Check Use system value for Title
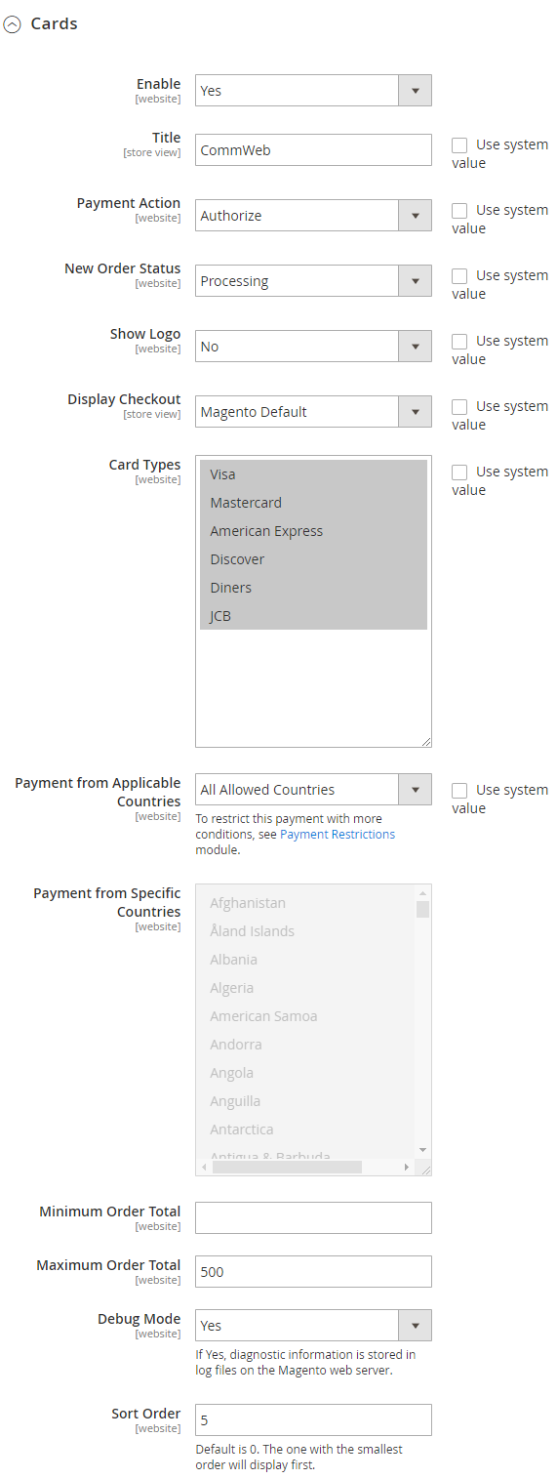This screenshot has height=1479, width=557. tap(459, 144)
